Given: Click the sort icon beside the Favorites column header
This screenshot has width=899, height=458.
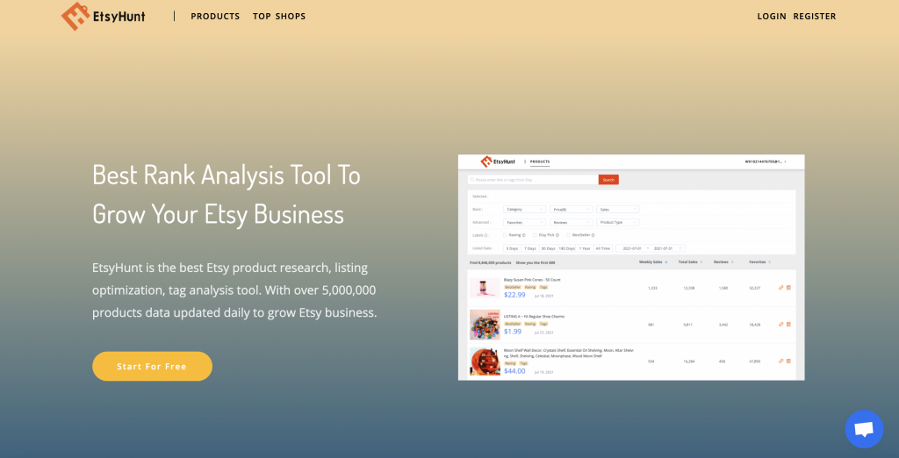Looking at the screenshot, I should pyautogui.click(x=769, y=262).
